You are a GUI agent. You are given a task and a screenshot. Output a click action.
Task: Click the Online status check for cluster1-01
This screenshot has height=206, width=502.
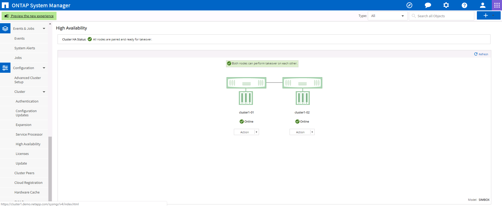(x=241, y=122)
